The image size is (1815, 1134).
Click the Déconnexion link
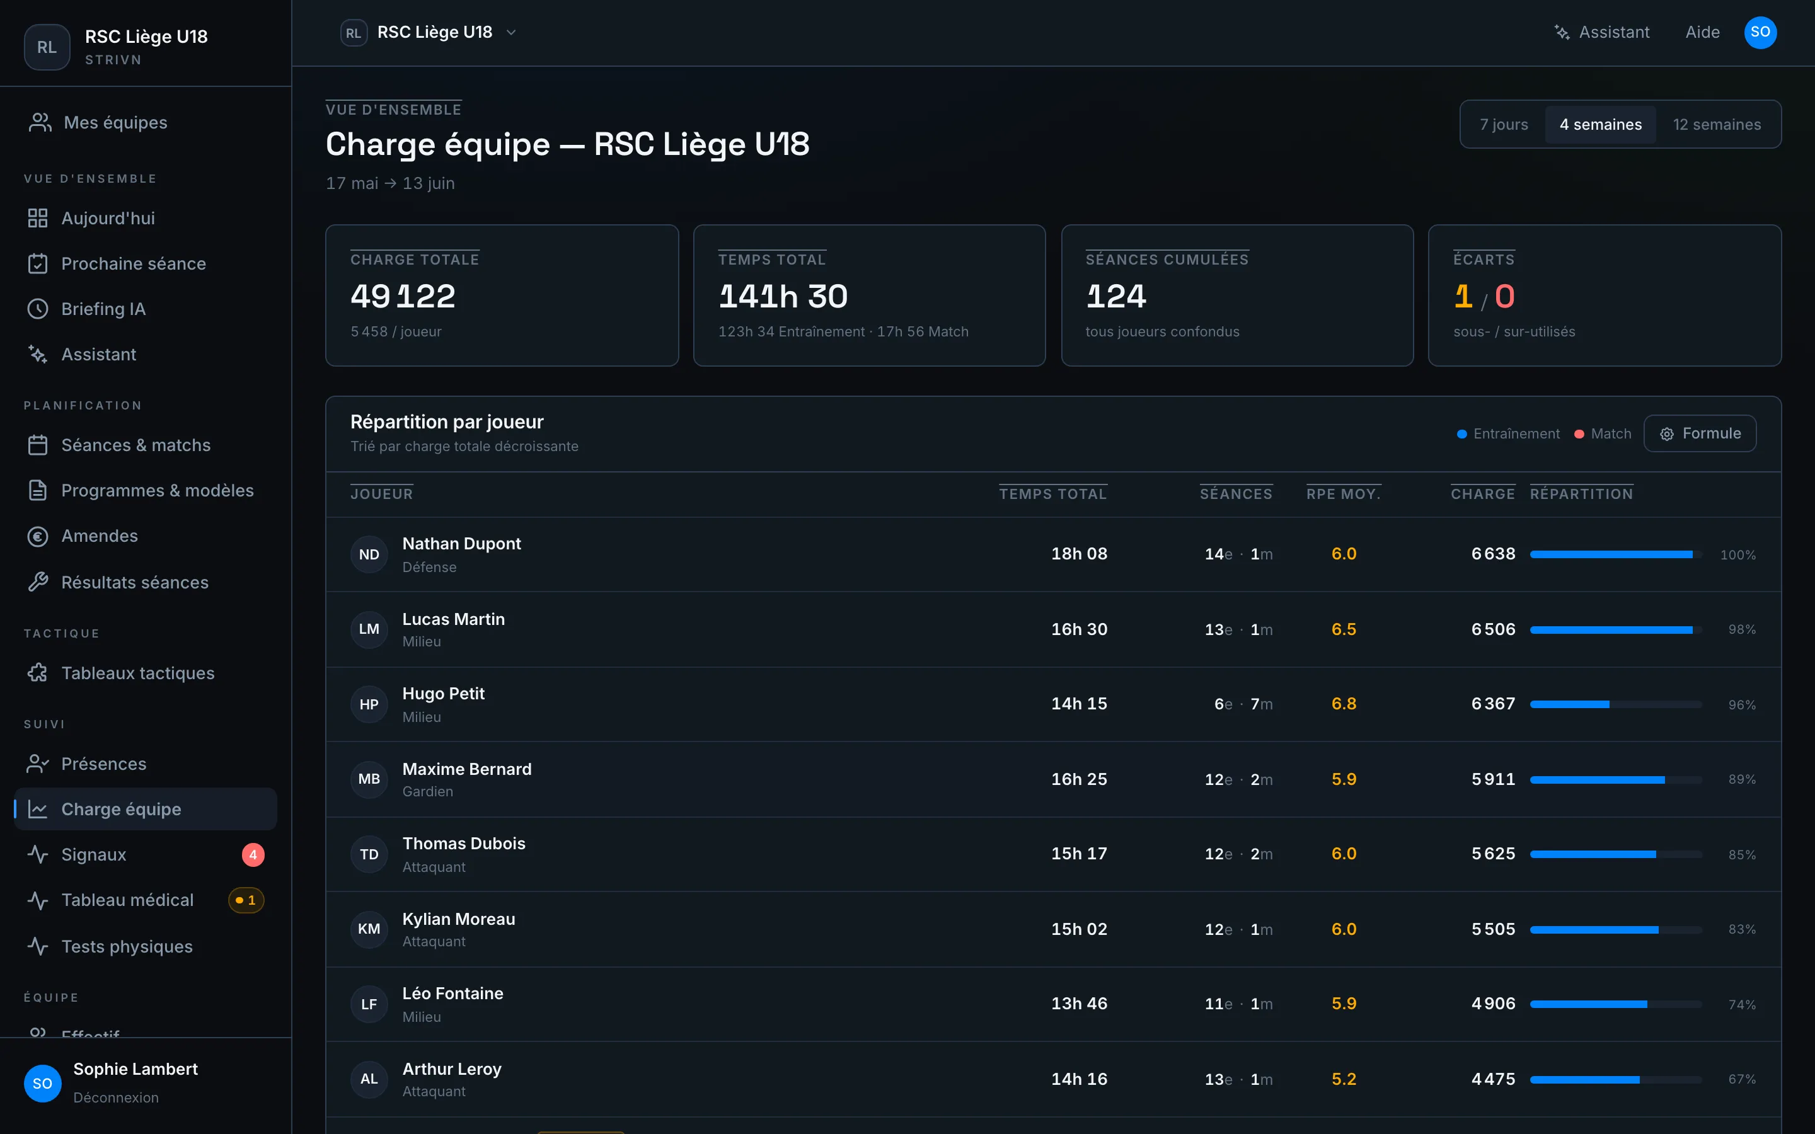click(116, 1097)
